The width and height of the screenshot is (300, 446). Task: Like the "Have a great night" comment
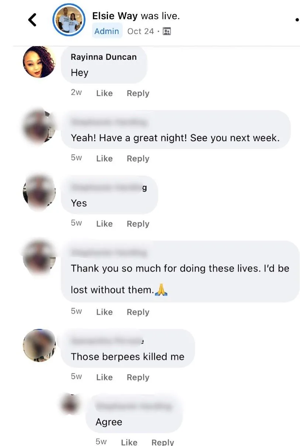(x=104, y=159)
